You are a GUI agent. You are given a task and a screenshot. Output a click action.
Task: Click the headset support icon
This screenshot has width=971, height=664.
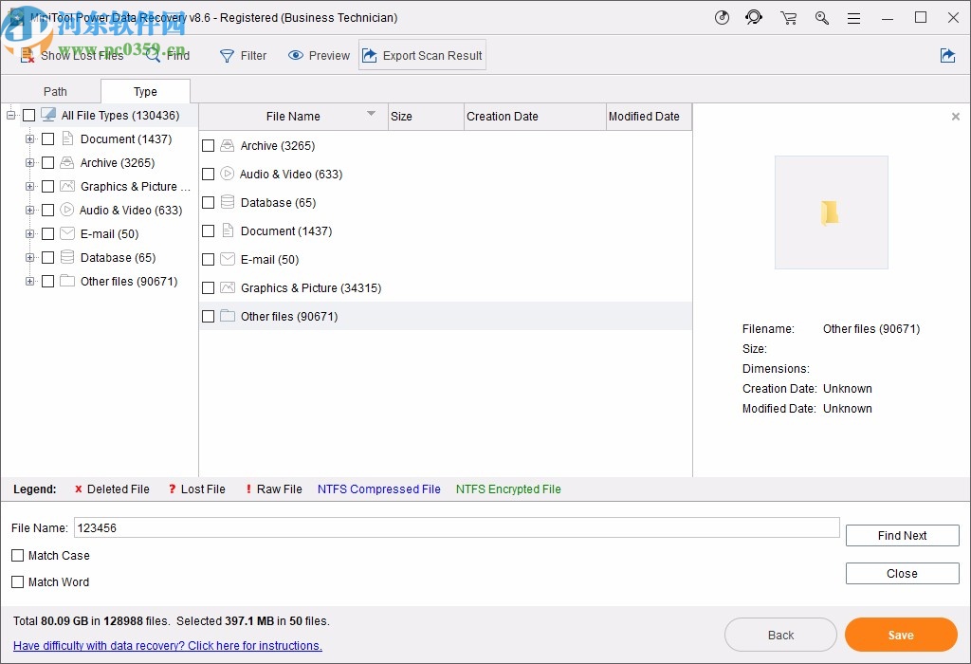[x=754, y=17]
